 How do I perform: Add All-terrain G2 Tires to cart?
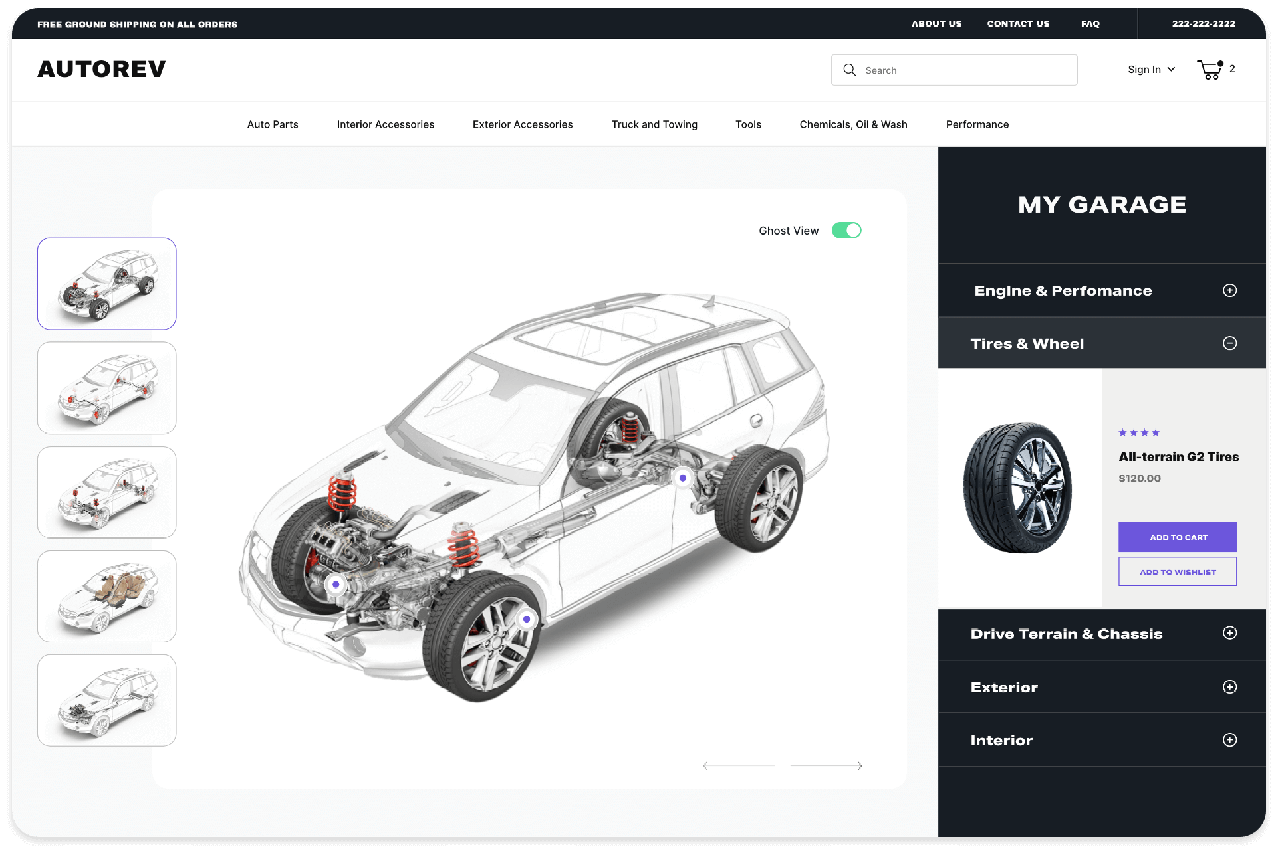click(x=1177, y=537)
